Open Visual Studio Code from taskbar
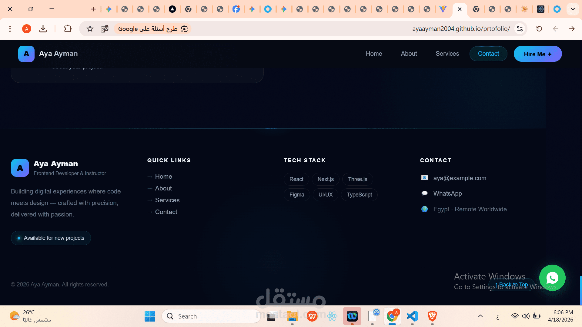Viewport: 582px width, 327px height. point(412,316)
